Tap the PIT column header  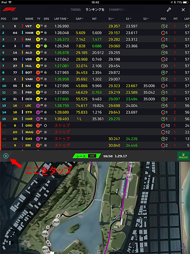[x=176, y=19]
